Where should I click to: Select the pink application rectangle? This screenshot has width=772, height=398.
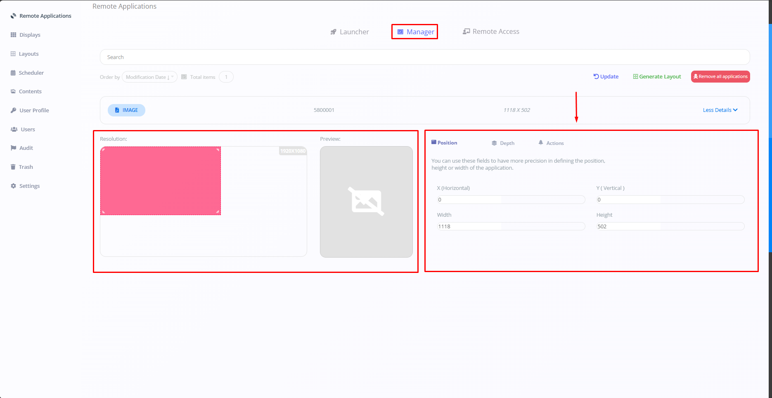161,181
